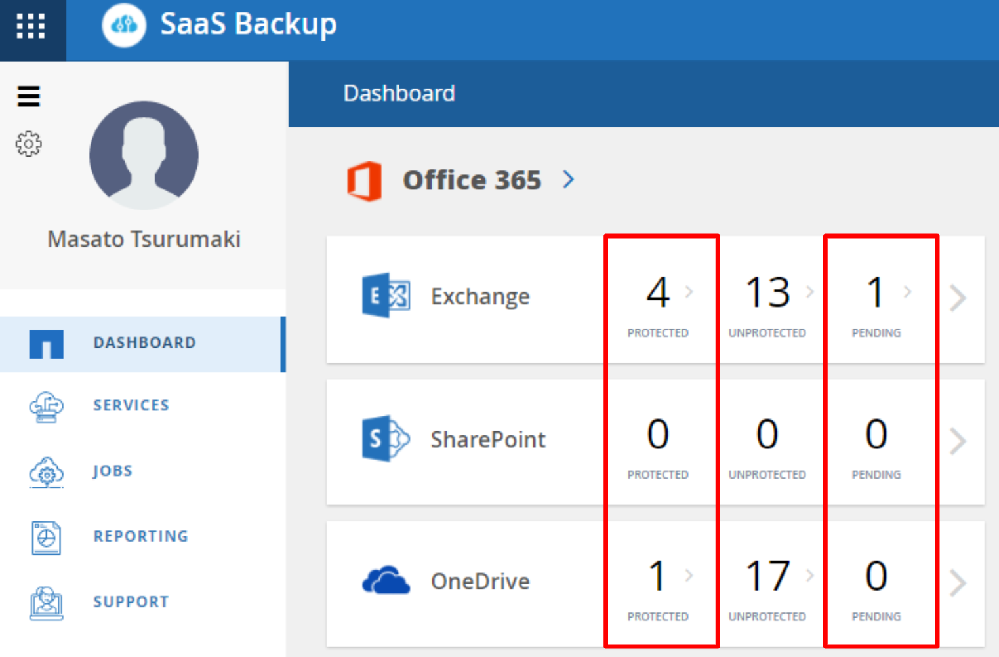Screen dimensions: 999x657
Task: Toggle the hamburger menu icon
Action: [x=28, y=96]
